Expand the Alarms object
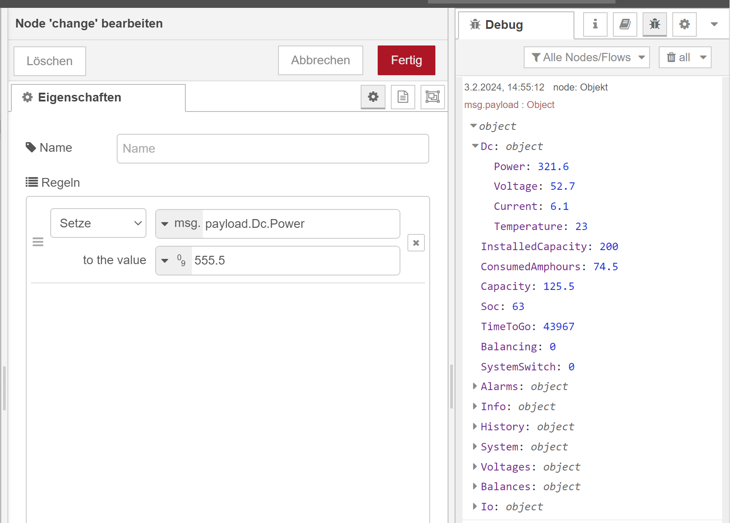The image size is (730, 523). tap(475, 386)
